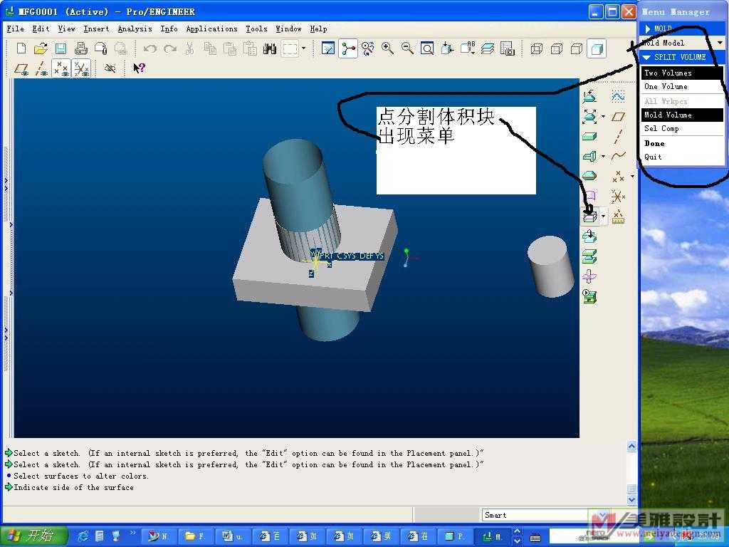Click the shrinkage tool icon
Screen dimensions: 729x547
590,116
